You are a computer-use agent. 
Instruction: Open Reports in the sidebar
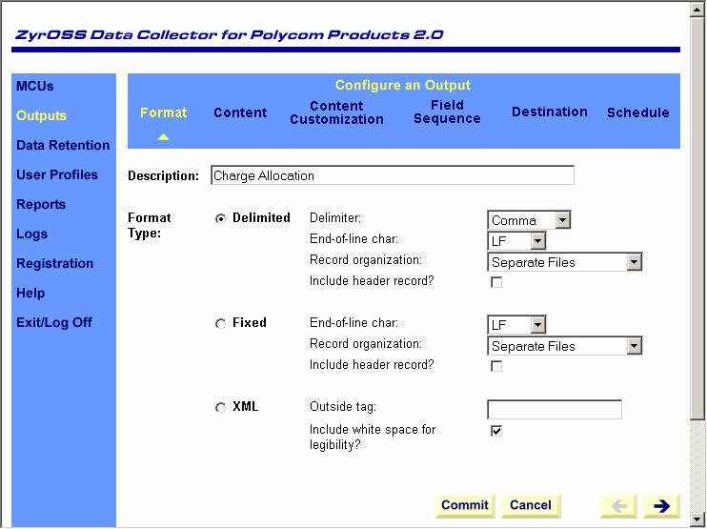(41, 204)
